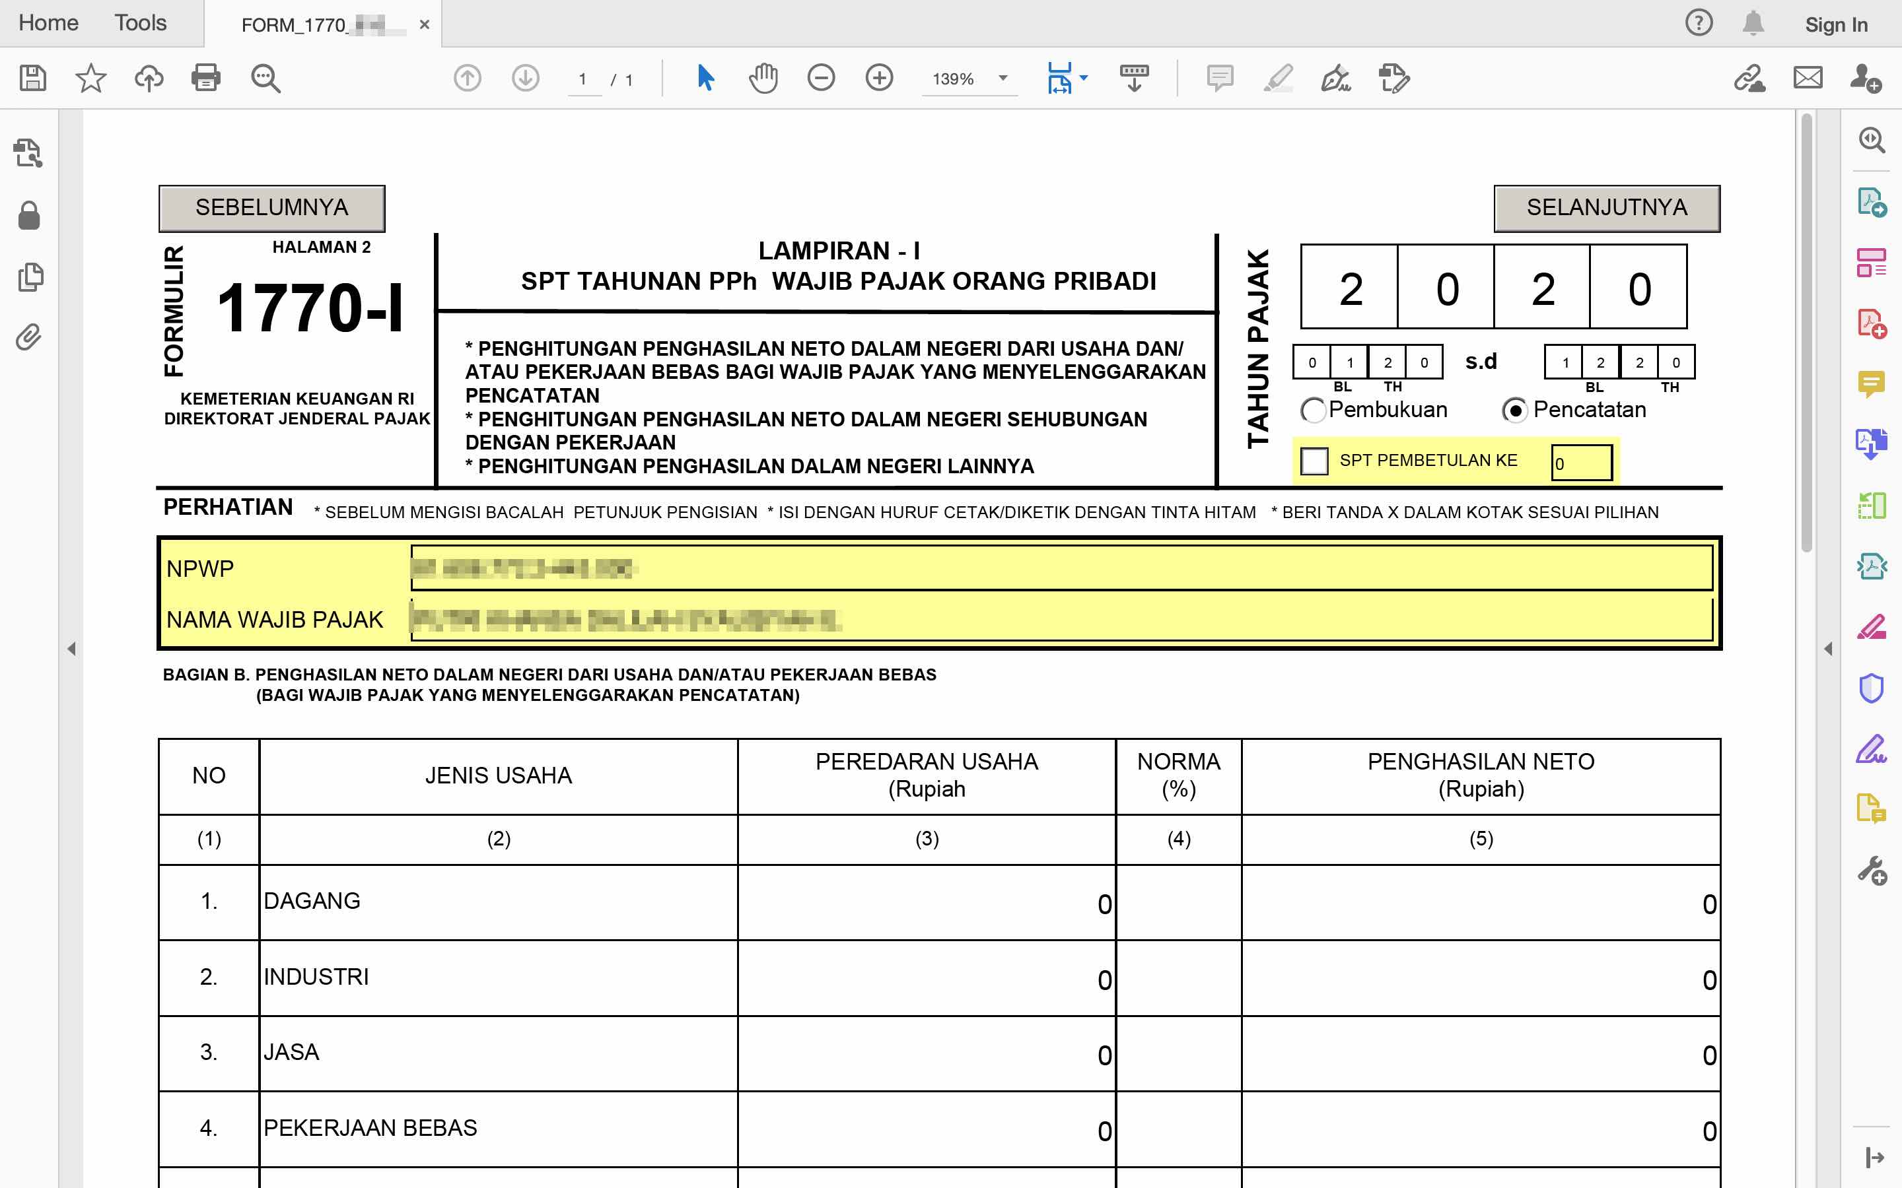This screenshot has width=1902, height=1188.
Task: Switch to the Tools tab
Action: click(140, 23)
